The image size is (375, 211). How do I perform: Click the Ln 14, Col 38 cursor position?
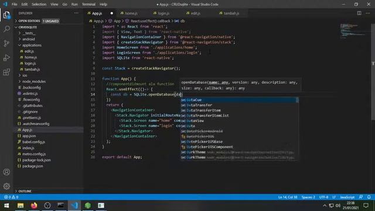288,197
